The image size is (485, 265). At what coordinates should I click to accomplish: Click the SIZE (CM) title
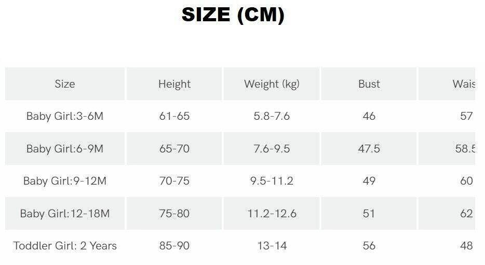pyautogui.click(x=233, y=15)
